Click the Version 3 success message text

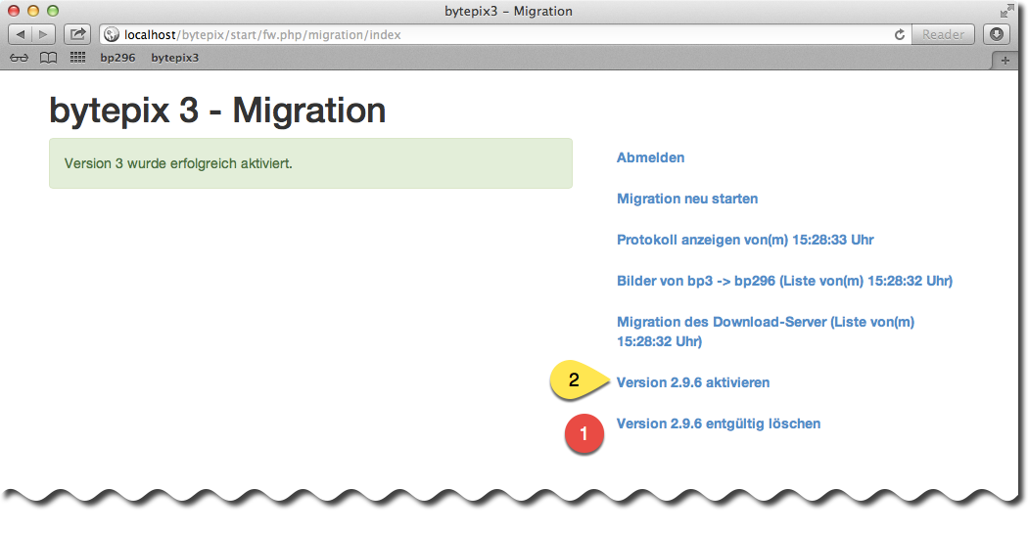click(178, 163)
